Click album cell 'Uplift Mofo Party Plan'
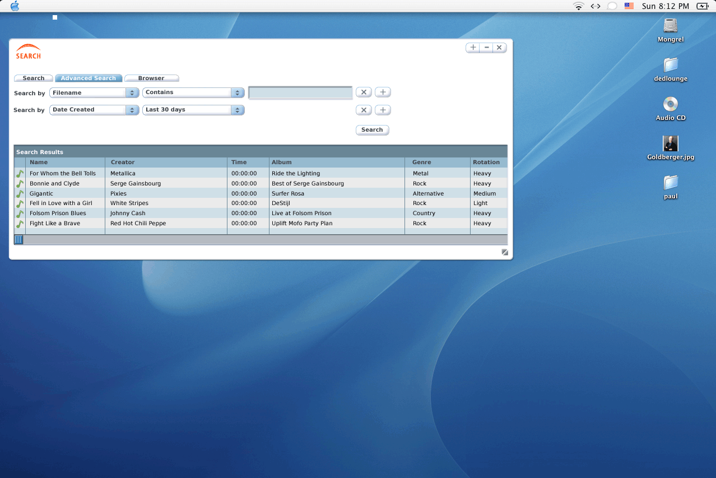716x478 pixels. [x=302, y=224]
